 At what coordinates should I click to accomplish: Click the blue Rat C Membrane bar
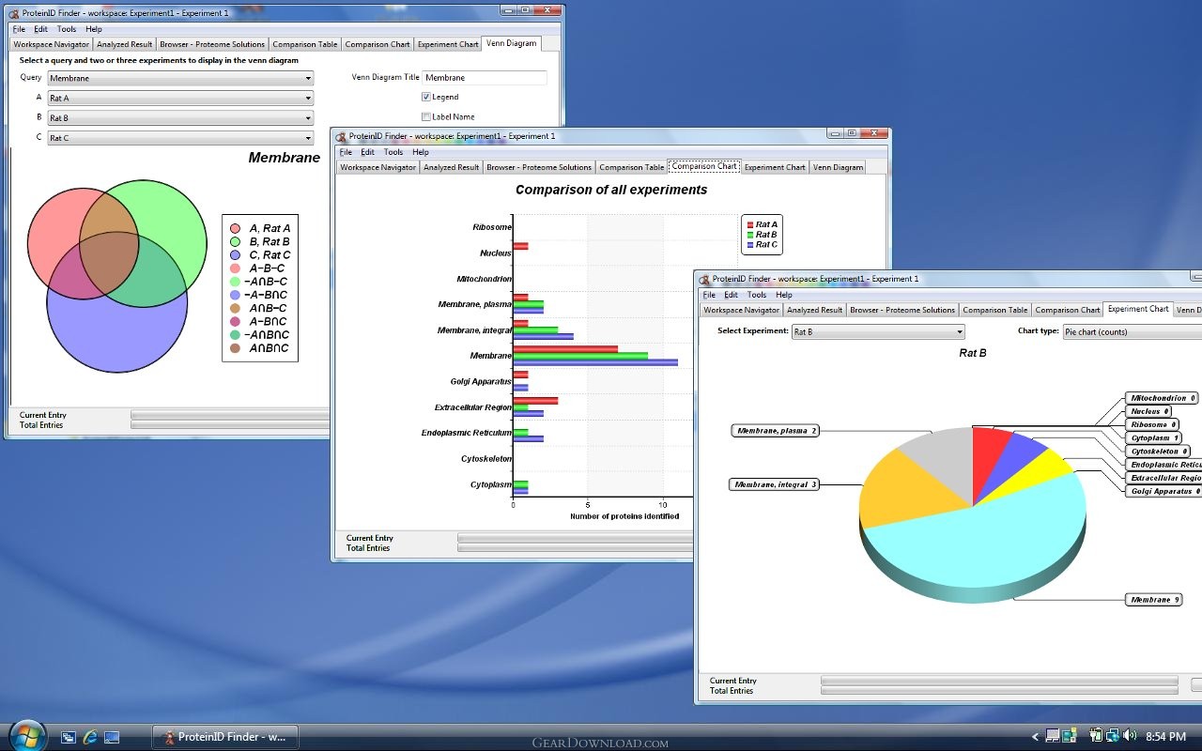[595, 362]
